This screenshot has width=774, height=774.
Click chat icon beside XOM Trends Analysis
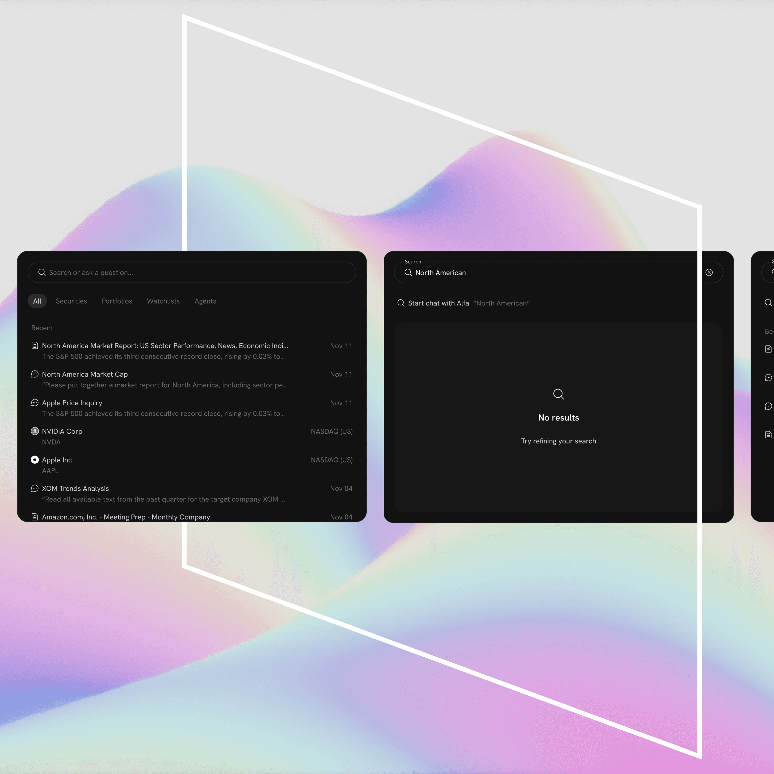(35, 488)
